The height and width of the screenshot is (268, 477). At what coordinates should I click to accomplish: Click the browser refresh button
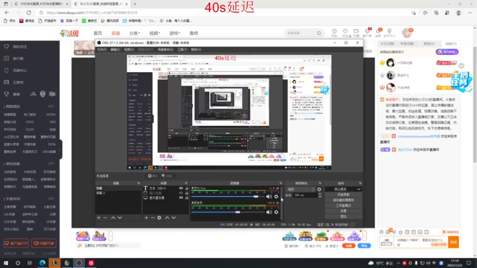[29, 13]
